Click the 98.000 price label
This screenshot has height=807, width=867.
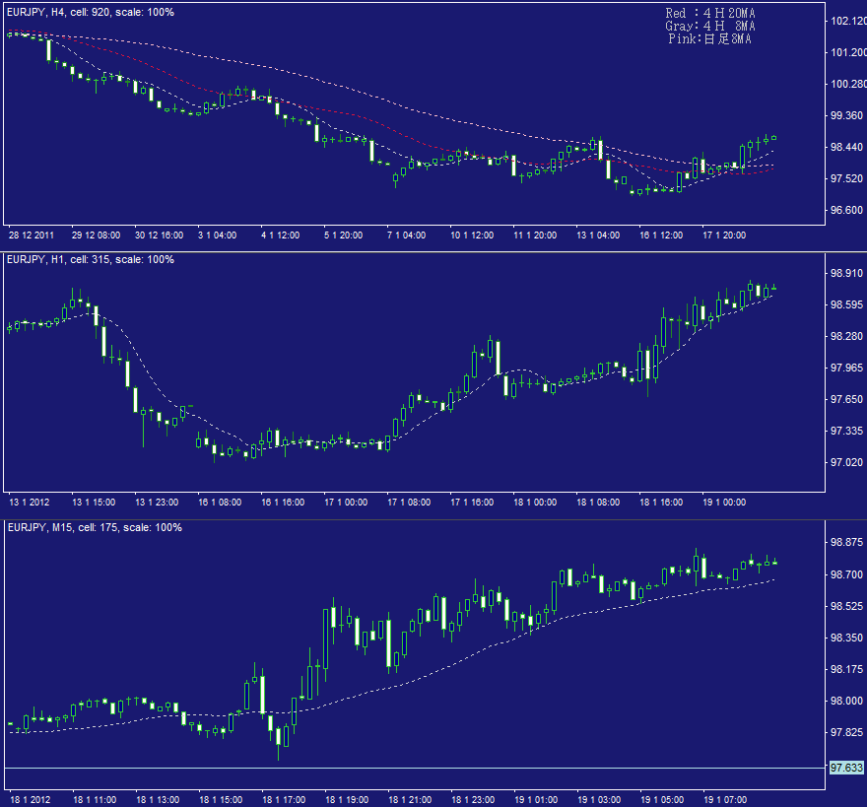point(846,701)
